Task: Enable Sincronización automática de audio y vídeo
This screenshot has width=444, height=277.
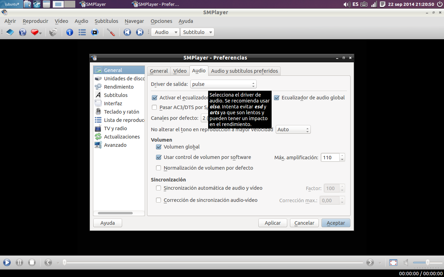Action: (x=159, y=188)
